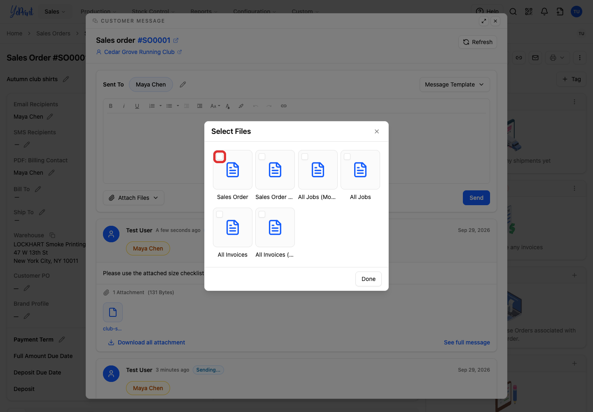Refresh the sales order messages
This screenshot has height=412, width=593.
[x=478, y=42]
